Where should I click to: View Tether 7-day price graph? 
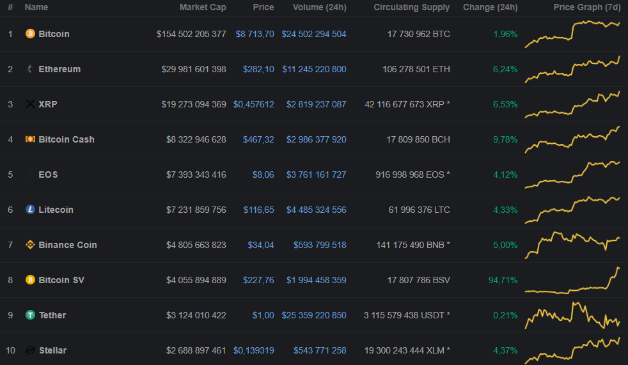click(x=572, y=315)
